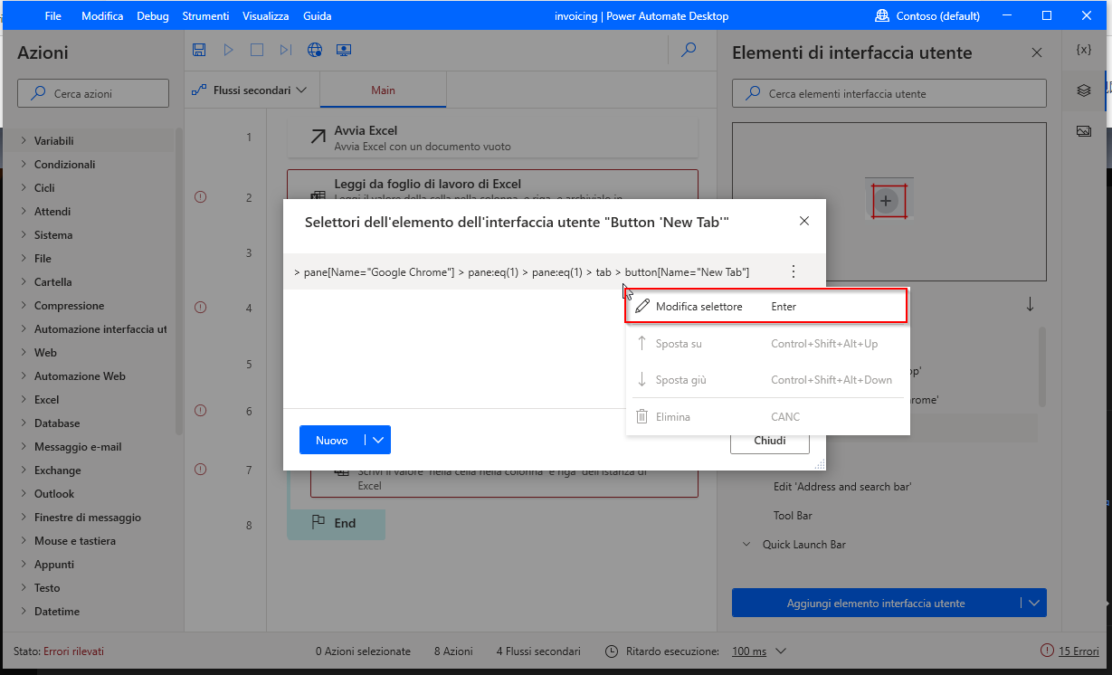Switch to the Main tab
1112x675 pixels.
[383, 90]
